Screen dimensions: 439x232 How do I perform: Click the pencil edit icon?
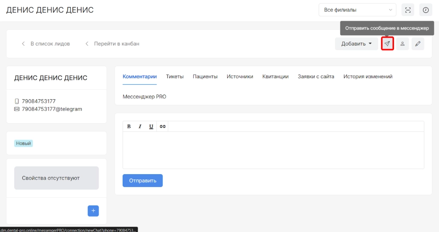click(418, 44)
